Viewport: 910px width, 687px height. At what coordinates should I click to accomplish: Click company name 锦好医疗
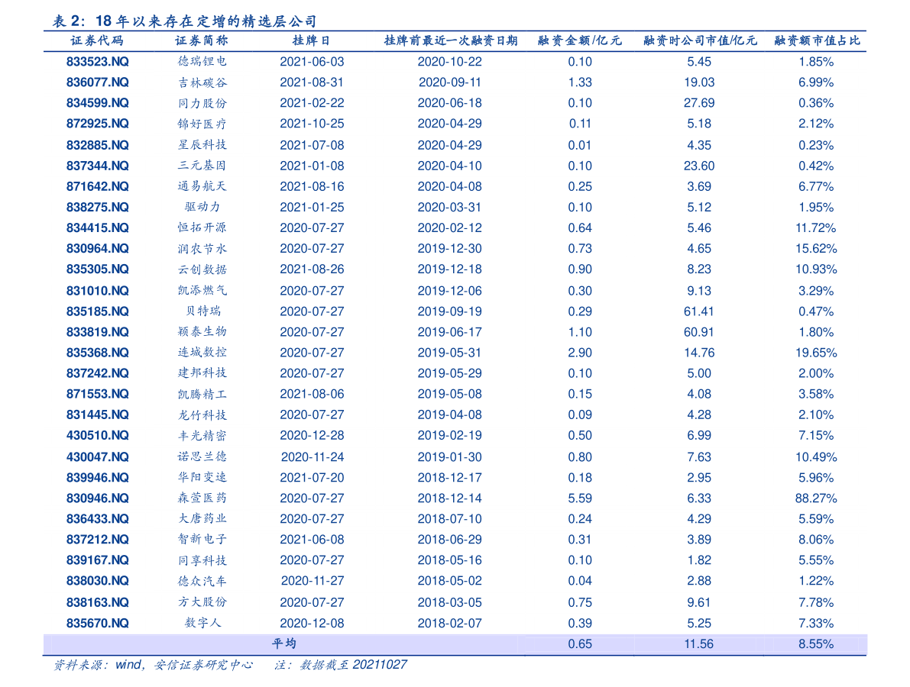(x=202, y=124)
